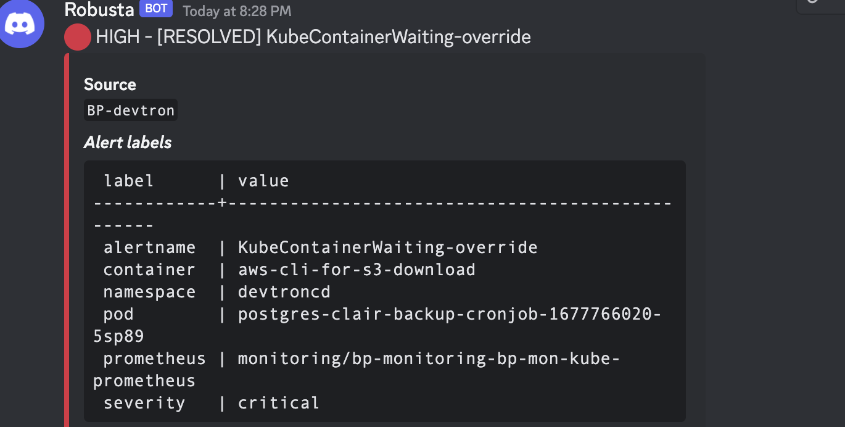Click the red HIGH severity circle emoji
Viewport: 845px width, 427px height.
(x=78, y=37)
